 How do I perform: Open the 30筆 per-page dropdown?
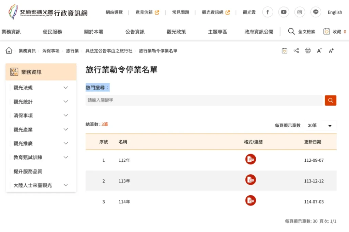tap(320, 126)
